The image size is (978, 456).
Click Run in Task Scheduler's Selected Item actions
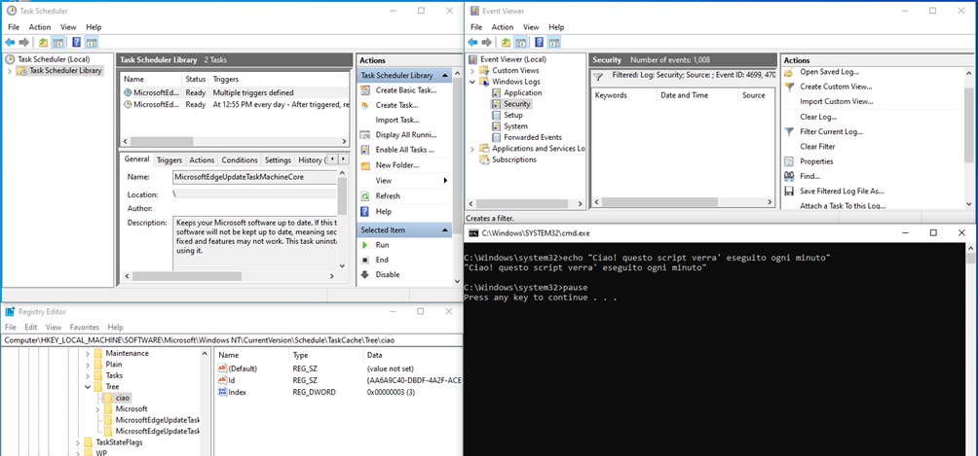pyautogui.click(x=383, y=245)
